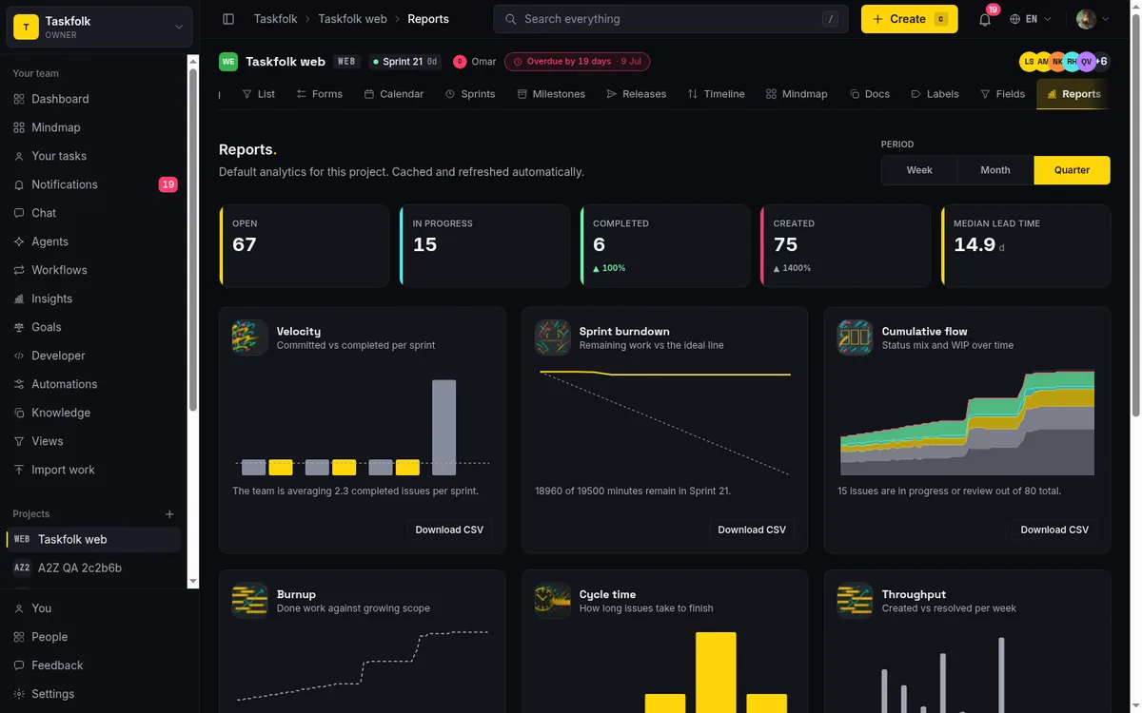Switch to the Releases tab
1142x713 pixels.
click(x=637, y=94)
